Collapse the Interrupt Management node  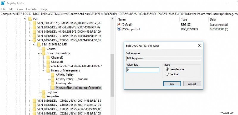[x=43, y=71]
